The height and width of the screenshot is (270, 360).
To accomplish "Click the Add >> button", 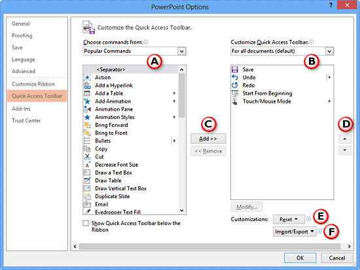I will tap(208, 139).
